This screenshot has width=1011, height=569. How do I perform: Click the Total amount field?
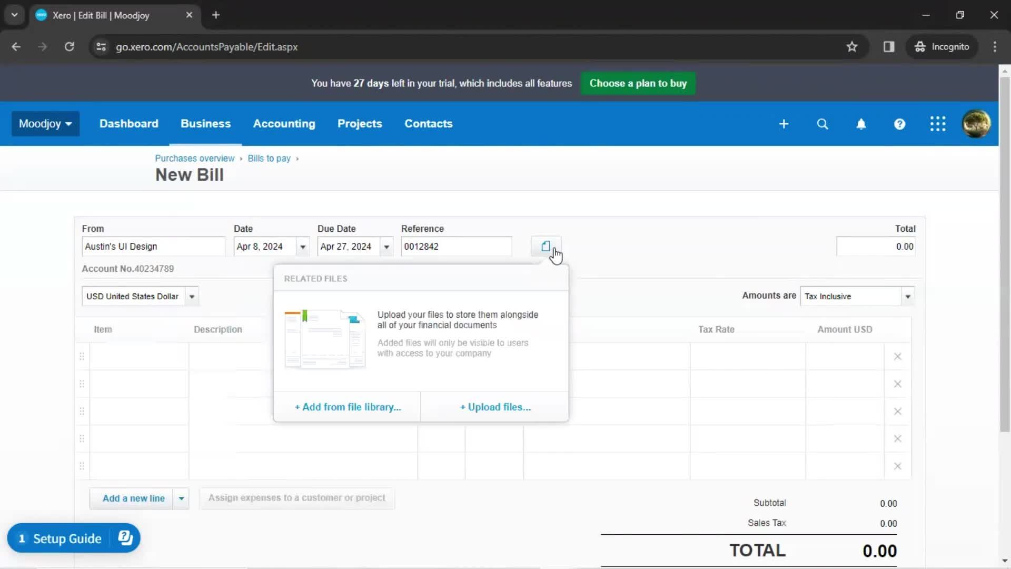[876, 247]
